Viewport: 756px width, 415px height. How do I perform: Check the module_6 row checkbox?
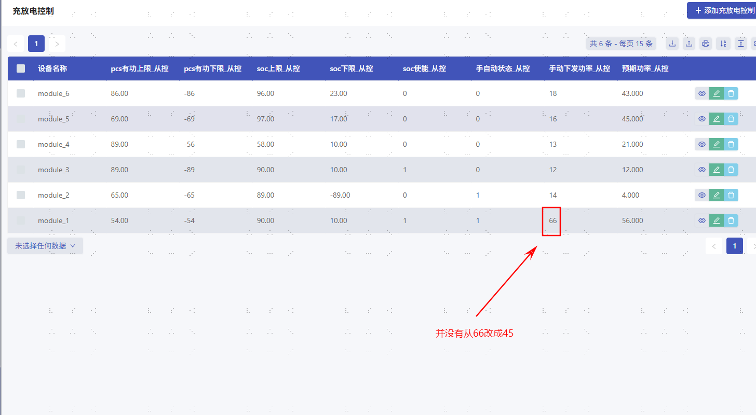pos(21,93)
